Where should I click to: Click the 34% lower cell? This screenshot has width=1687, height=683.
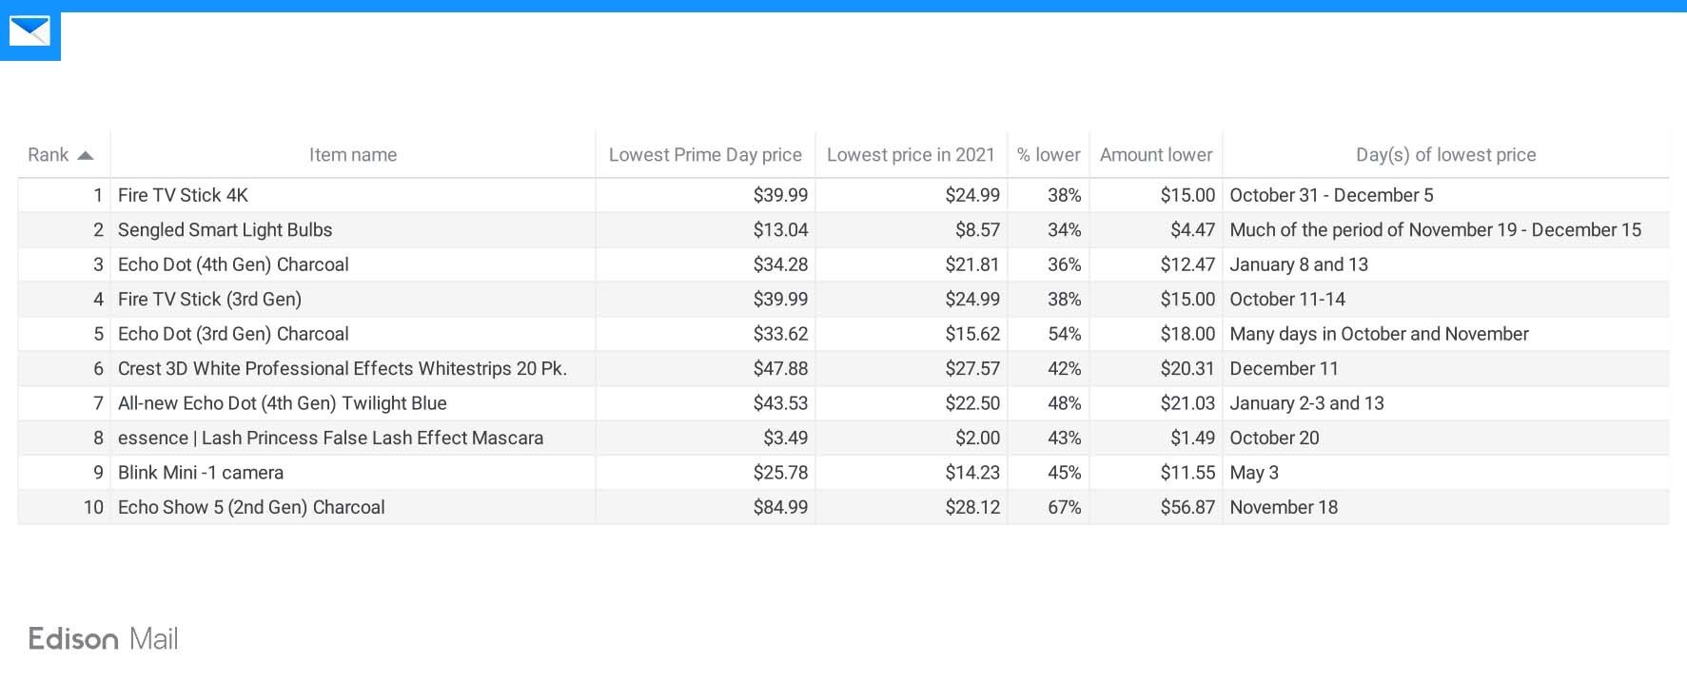(x=1065, y=230)
